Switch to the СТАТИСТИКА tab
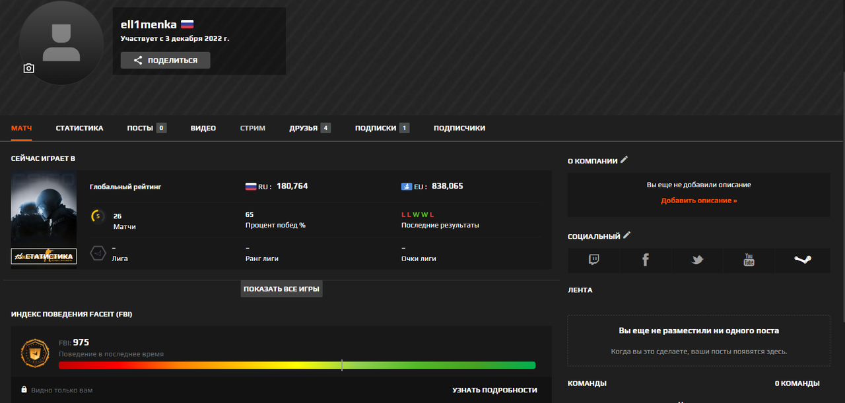The width and height of the screenshot is (845, 403). click(x=79, y=128)
